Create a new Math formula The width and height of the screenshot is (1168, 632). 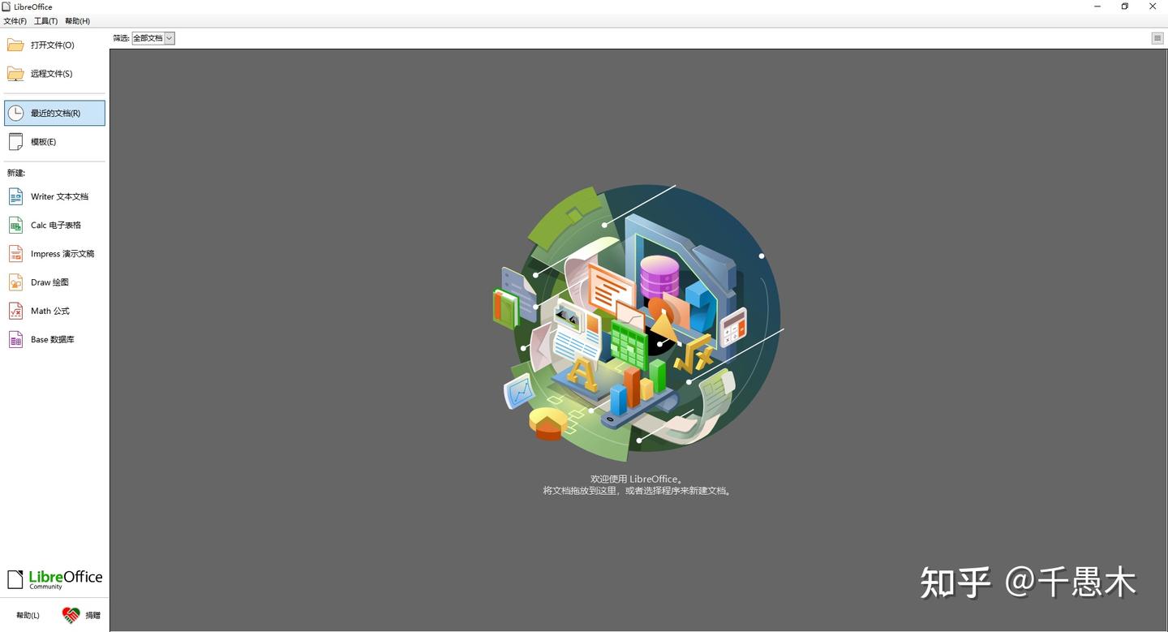pos(46,311)
